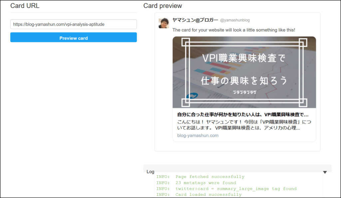
Task: Click the Card URL input field
Action: [74, 24]
